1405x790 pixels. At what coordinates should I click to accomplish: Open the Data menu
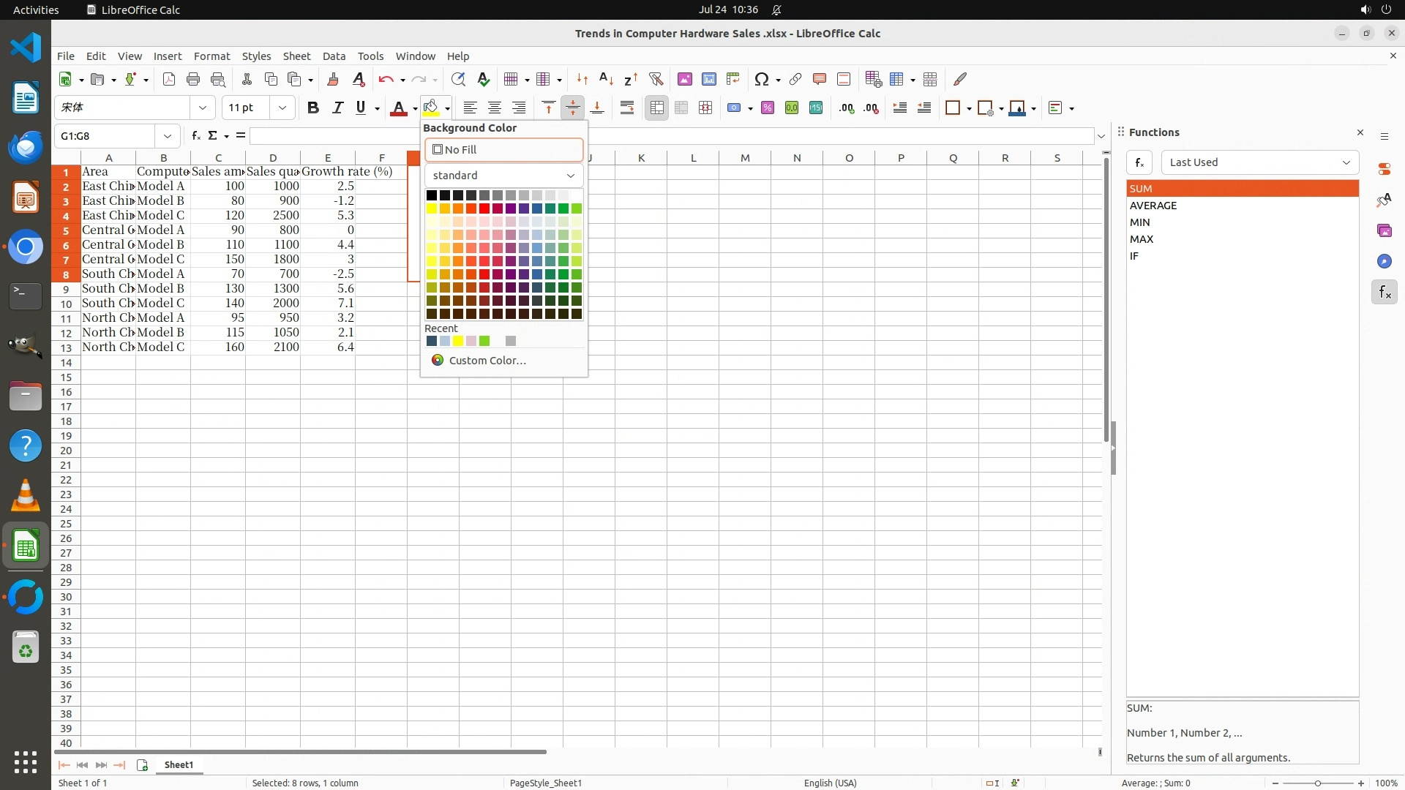(x=334, y=56)
